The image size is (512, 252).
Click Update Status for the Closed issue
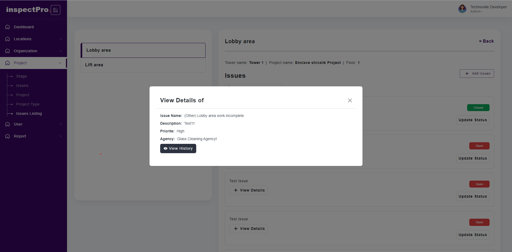[x=472, y=120]
